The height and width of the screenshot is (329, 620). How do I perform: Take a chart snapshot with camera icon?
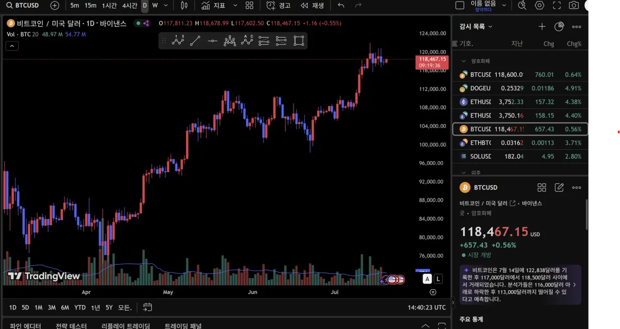pos(574,5)
